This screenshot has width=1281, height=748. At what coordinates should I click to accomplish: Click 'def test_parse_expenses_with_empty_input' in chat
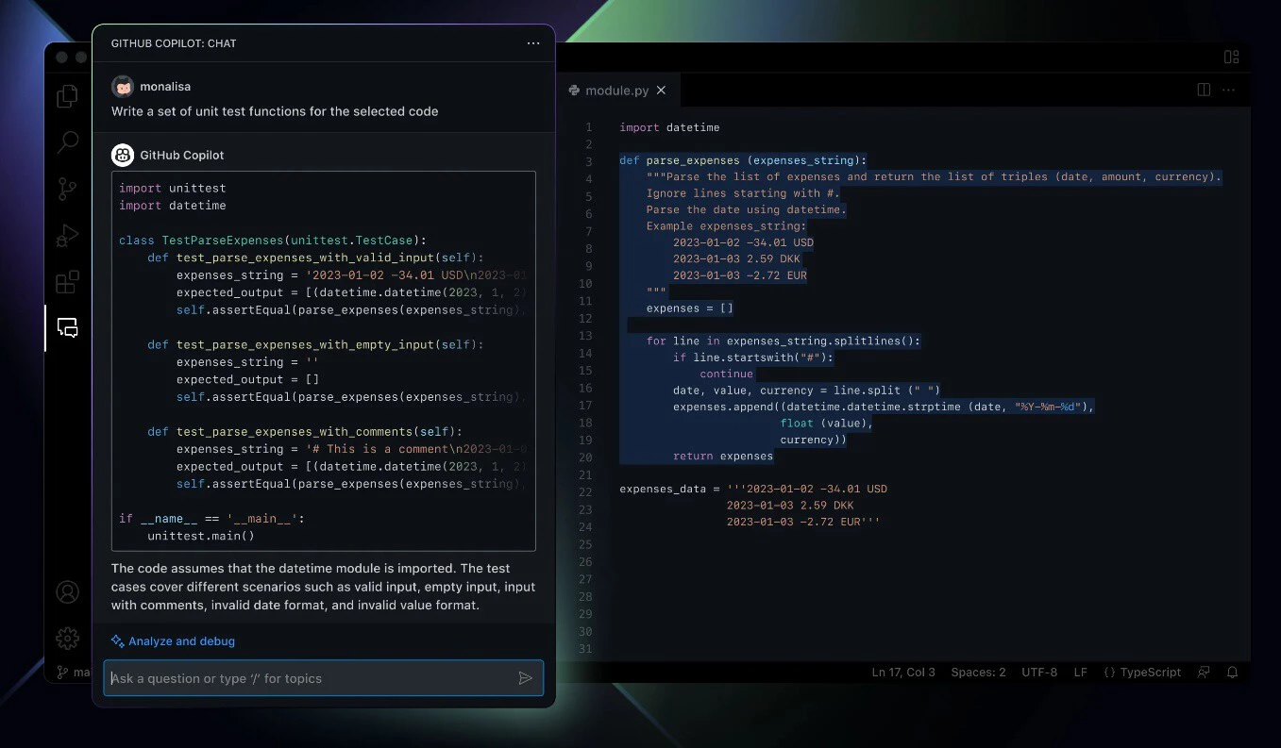[x=315, y=344]
